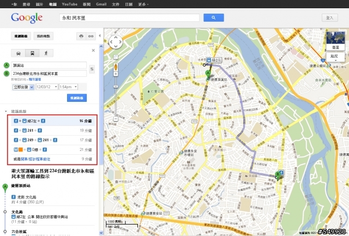Viewport: 349px width, 236px height.
Task: Open the 更多 menu in the top bar
Action: tap(143, 4)
